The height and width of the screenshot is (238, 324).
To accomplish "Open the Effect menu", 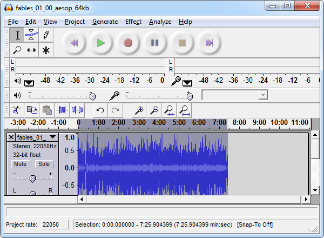I will point(133,22).
